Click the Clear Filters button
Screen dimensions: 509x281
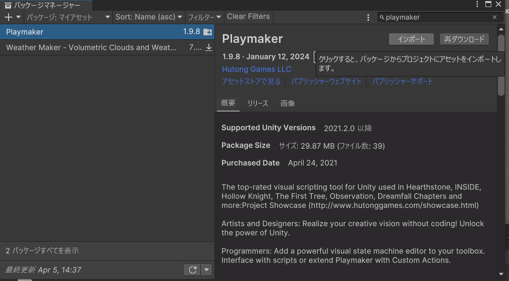pyautogui.click(x=248, y=17)
